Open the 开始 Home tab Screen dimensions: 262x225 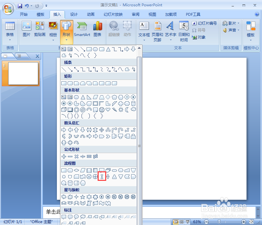pyautogui.click(x=24, y=14)
